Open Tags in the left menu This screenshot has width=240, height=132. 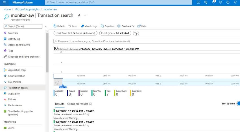10,51
